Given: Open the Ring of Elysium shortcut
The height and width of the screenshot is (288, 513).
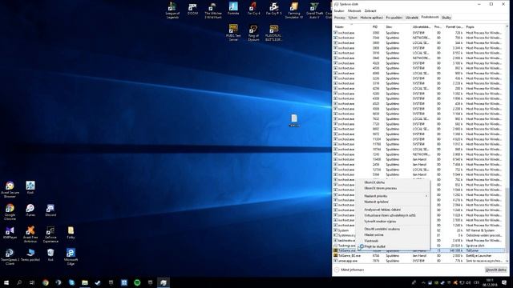Looking at the screenshot, I should coord(253,32).
